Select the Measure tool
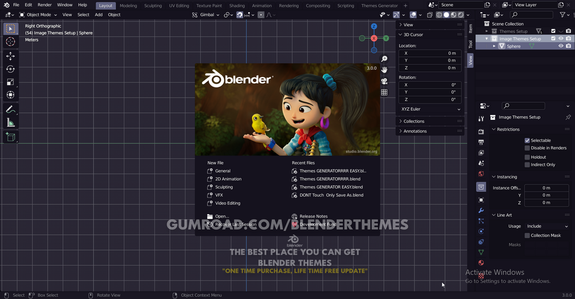The height and width of the screenshot is (299, 575). [11, 123]
